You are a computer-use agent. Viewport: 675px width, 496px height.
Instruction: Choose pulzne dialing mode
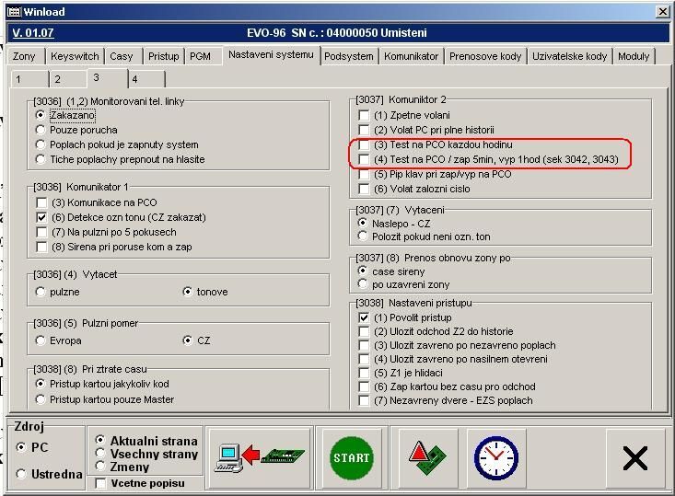point(41,292)
